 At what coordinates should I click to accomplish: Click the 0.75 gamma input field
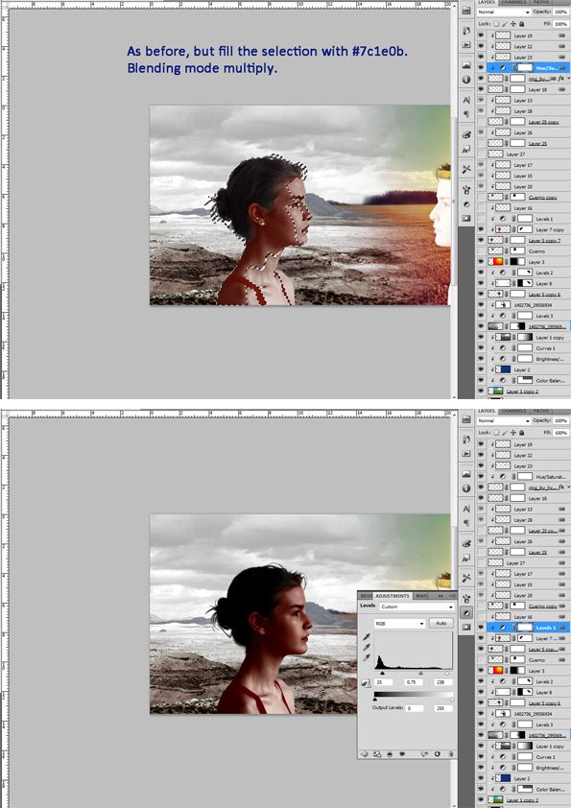tap(414, 682)
